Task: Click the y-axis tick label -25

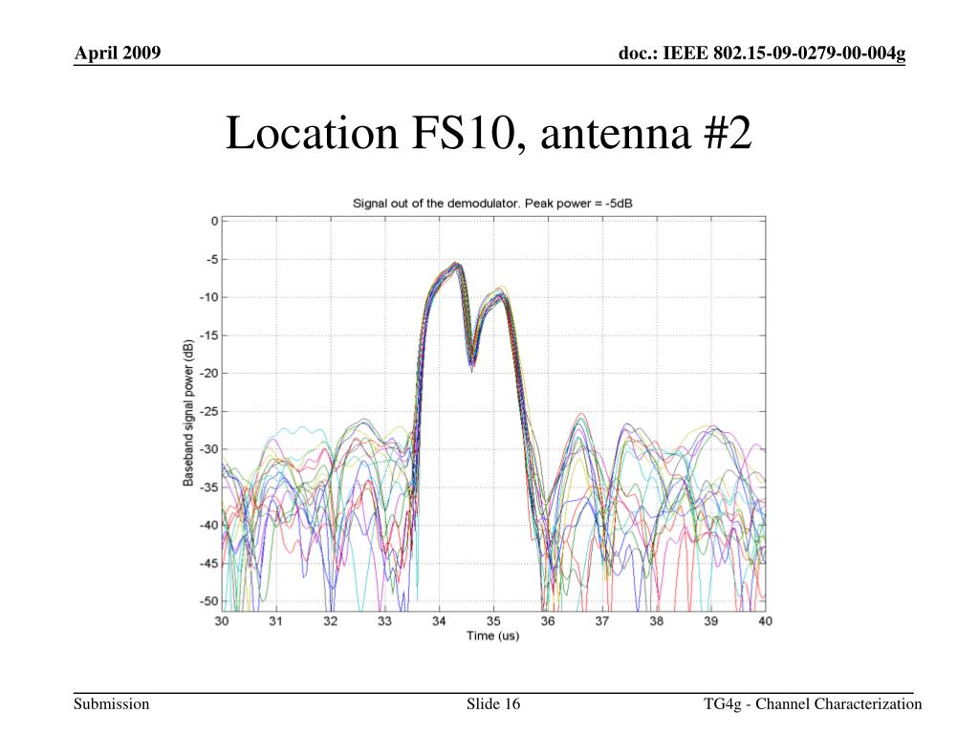Action: (209, 411)
